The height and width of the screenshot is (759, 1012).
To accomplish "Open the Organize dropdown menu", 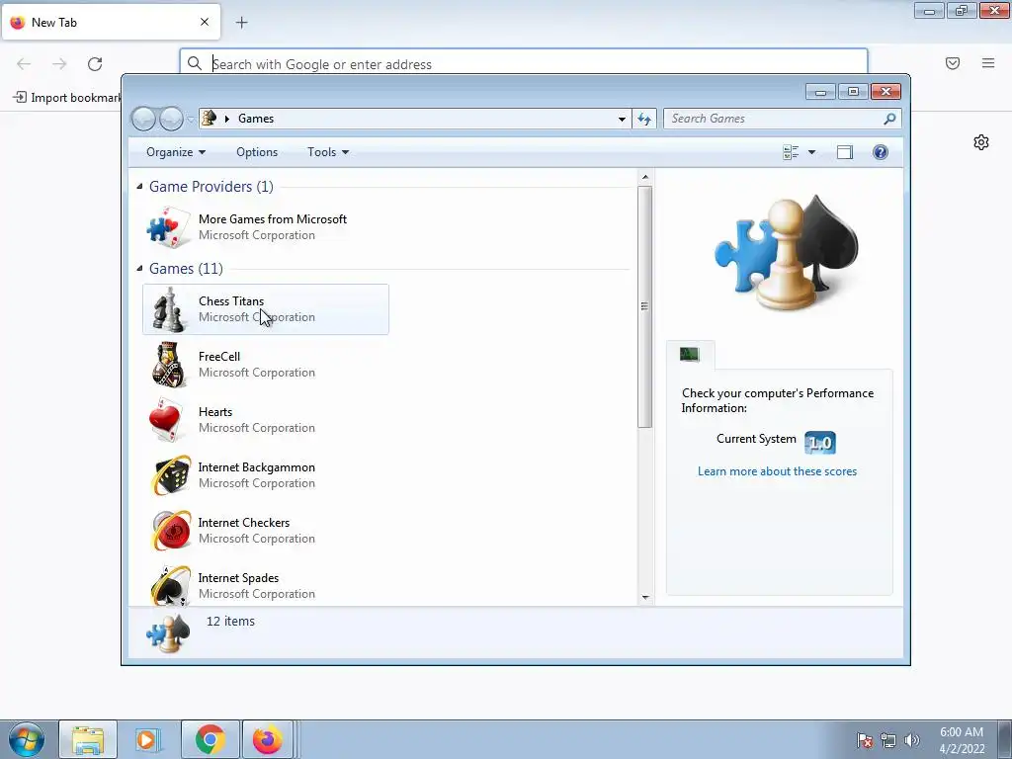I will (x=176, y=152).
